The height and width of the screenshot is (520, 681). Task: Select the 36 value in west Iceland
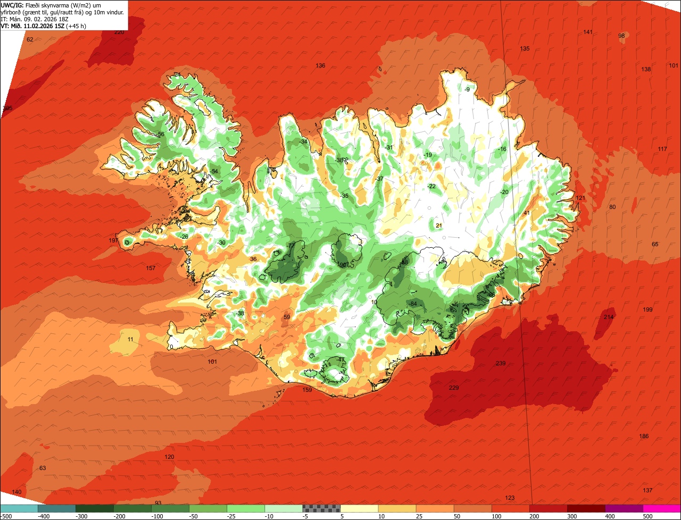[253, 259]
